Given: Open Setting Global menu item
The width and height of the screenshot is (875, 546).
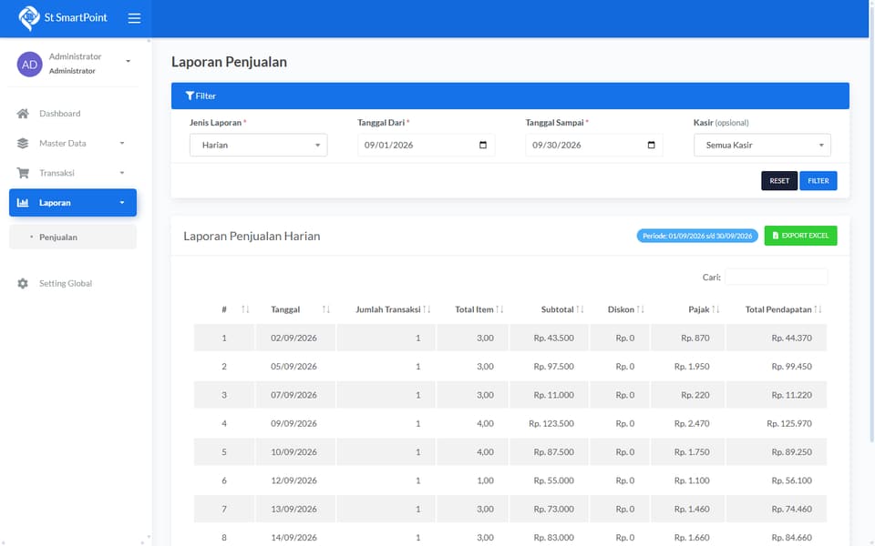Looking at the screenshot, I should [73, 283].
